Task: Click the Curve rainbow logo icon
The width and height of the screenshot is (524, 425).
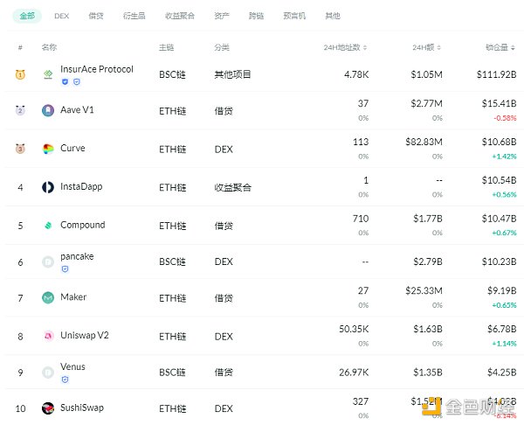Action: click(48, 149)
